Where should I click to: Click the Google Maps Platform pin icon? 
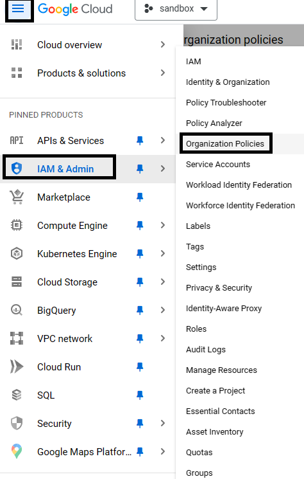pos(17,451)
